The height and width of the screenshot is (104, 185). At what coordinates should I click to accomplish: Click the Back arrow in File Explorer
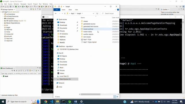tap(56, 14)
